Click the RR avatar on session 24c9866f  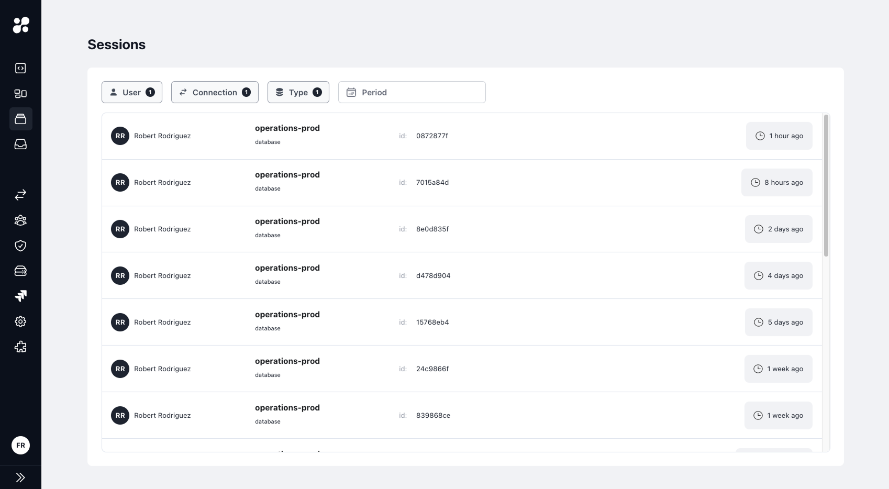click(120, 369)
